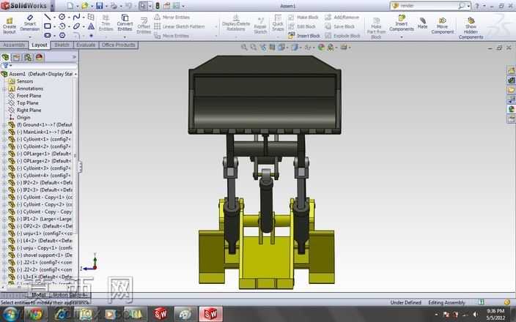The image size is (516, 322).
Task: Click the Help question mark icon
Action: (x=477, y=6)
